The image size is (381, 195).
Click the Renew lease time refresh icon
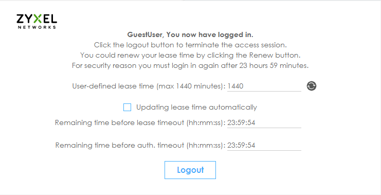[311, 86]
